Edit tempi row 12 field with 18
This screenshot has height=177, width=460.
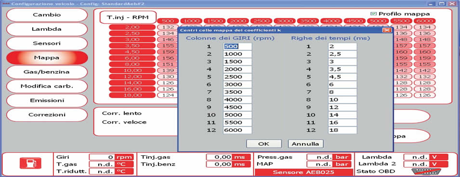(342, 130)
